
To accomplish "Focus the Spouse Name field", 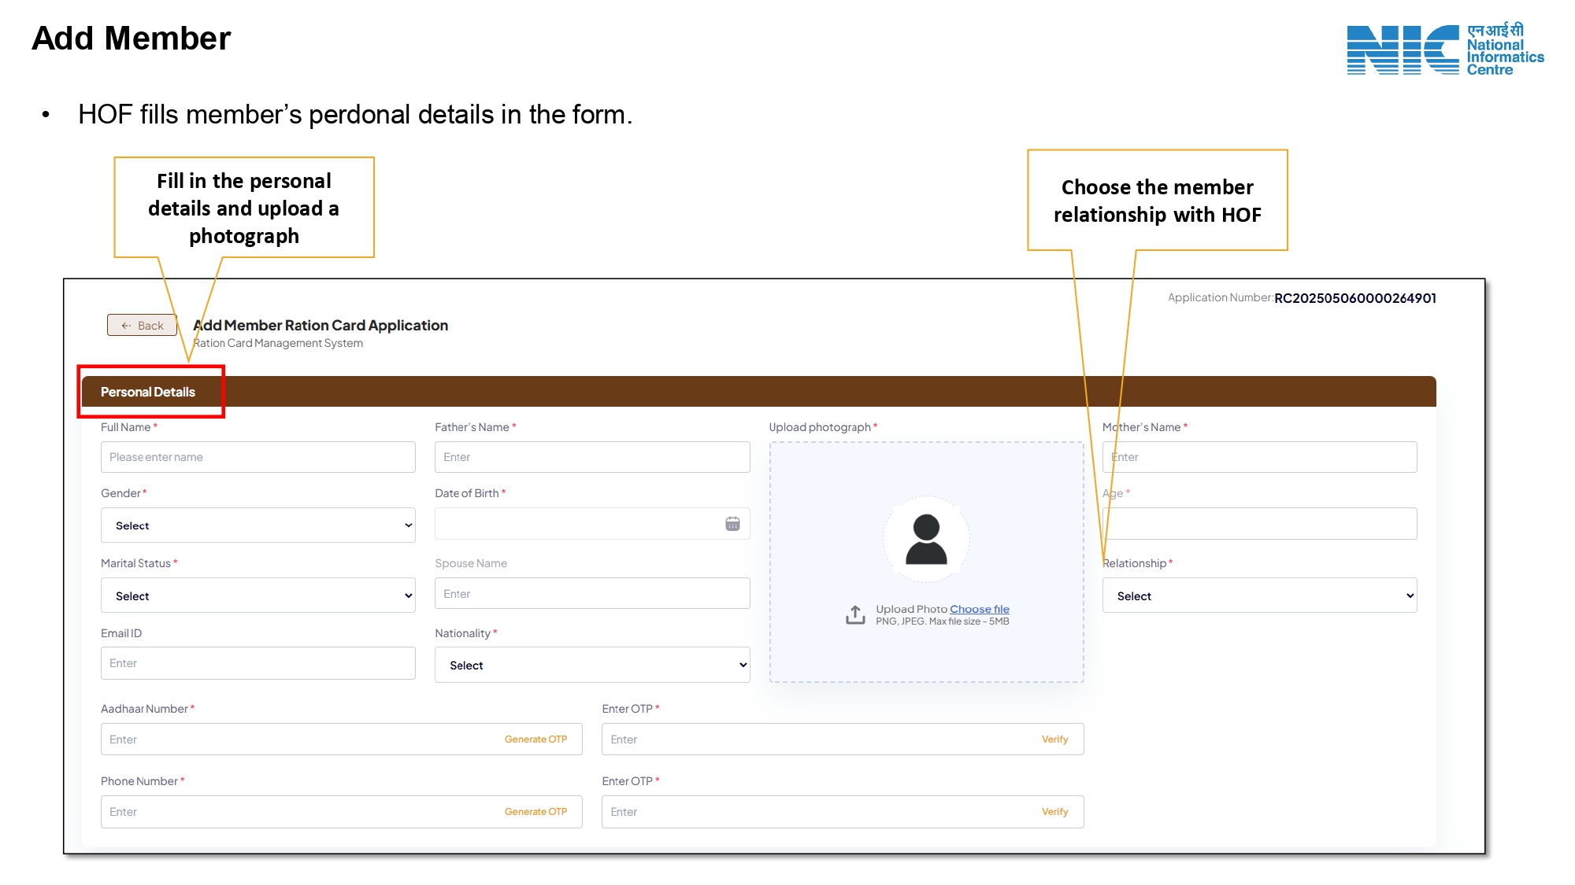I will tap(592, 594).
